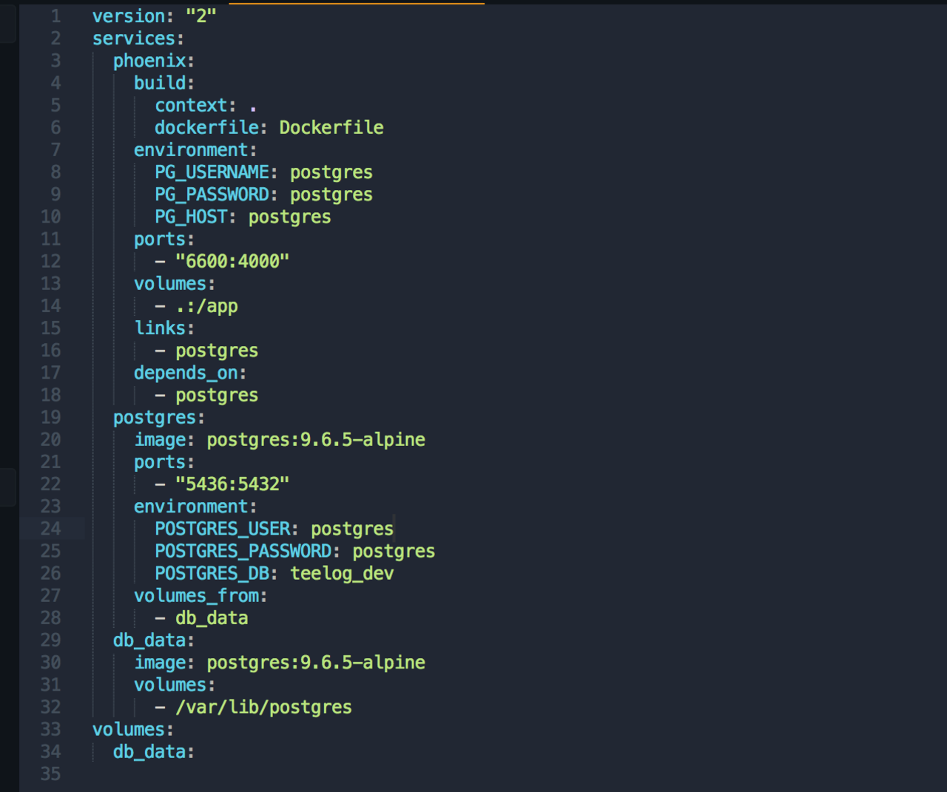Click line number 22 in the gutter

(50, 484)
